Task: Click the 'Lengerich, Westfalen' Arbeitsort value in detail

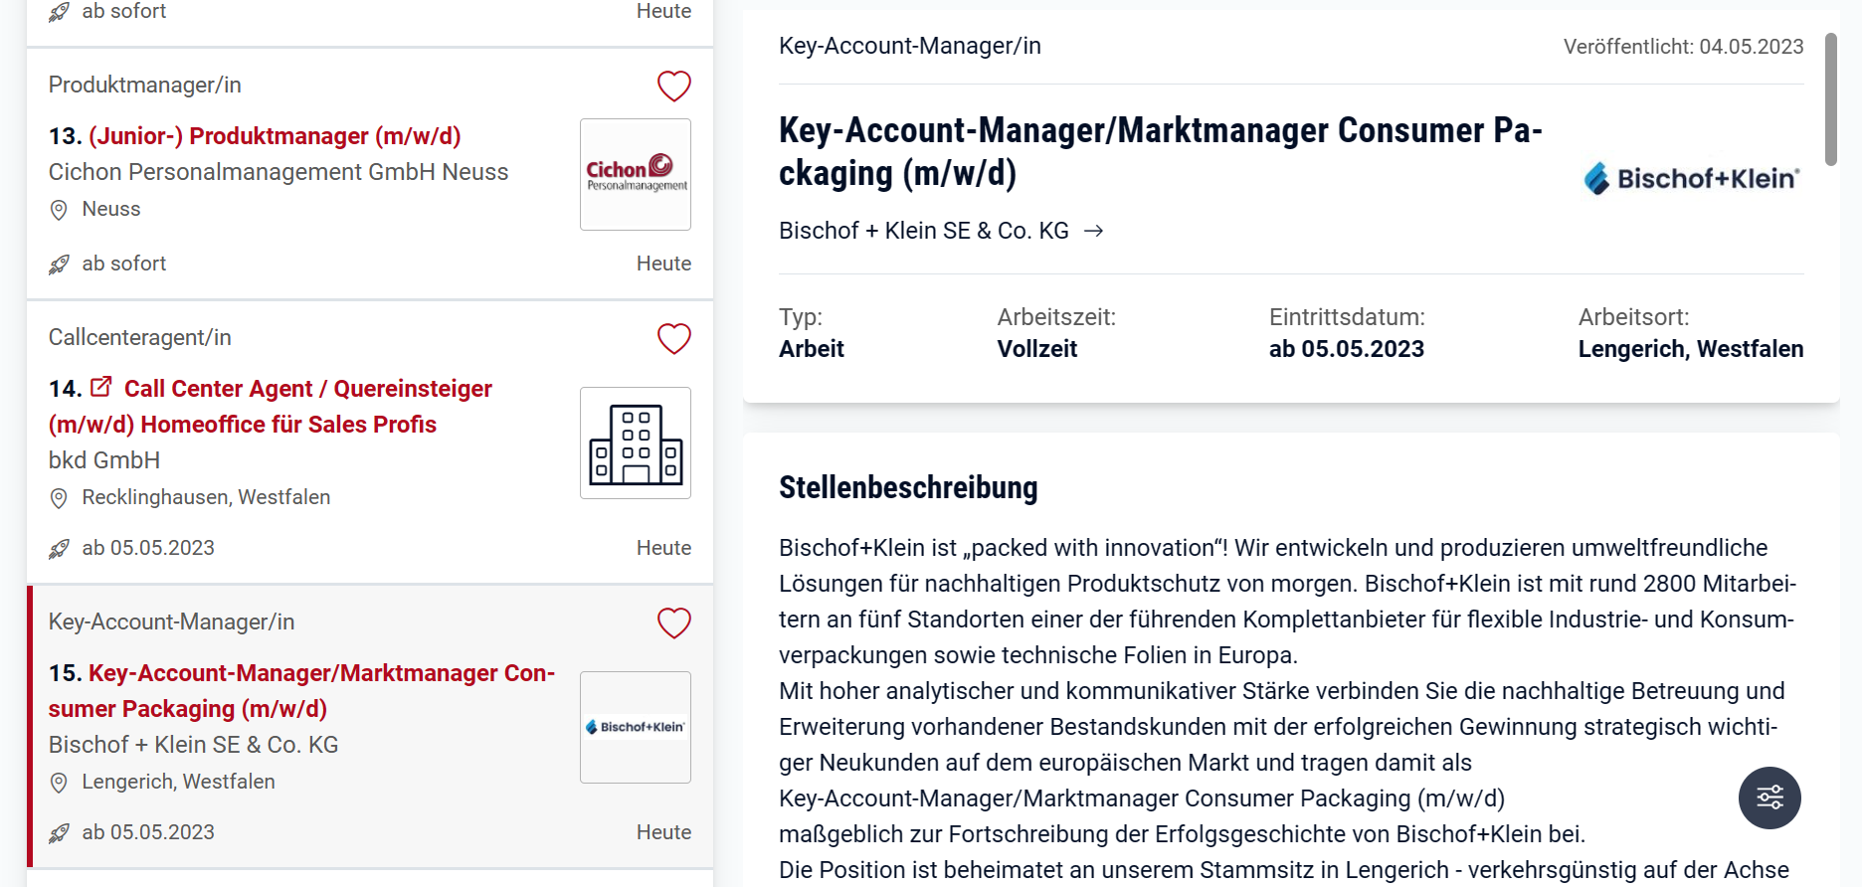Action: click(1691, 349)
